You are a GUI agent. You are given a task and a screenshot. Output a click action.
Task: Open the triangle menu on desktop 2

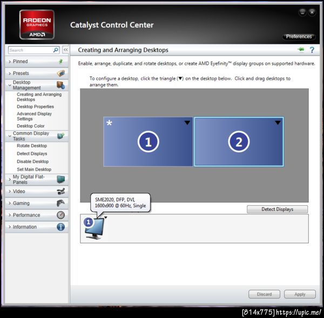[x=278, y=123]
